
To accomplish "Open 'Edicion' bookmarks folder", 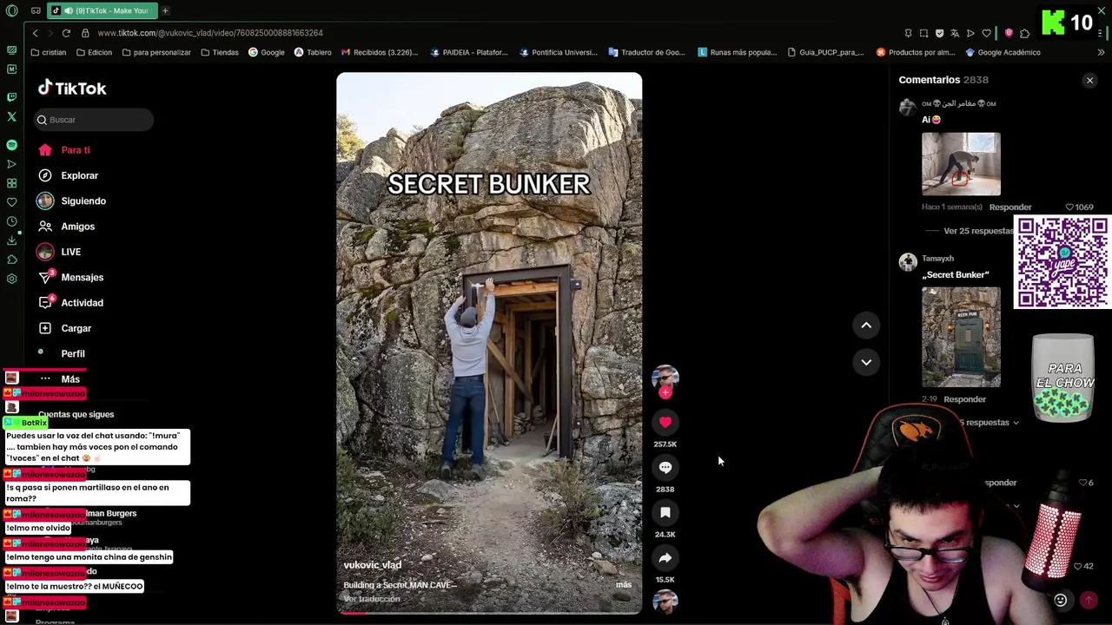I will (x=94, y=52).
